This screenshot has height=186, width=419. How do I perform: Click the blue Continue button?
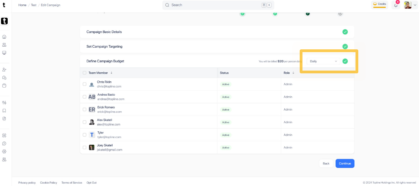345,163
